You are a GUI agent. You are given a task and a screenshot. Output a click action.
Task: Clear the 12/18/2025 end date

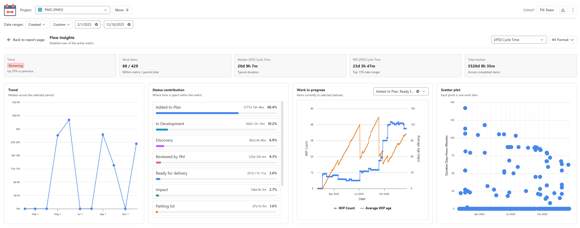click(129, 24)
